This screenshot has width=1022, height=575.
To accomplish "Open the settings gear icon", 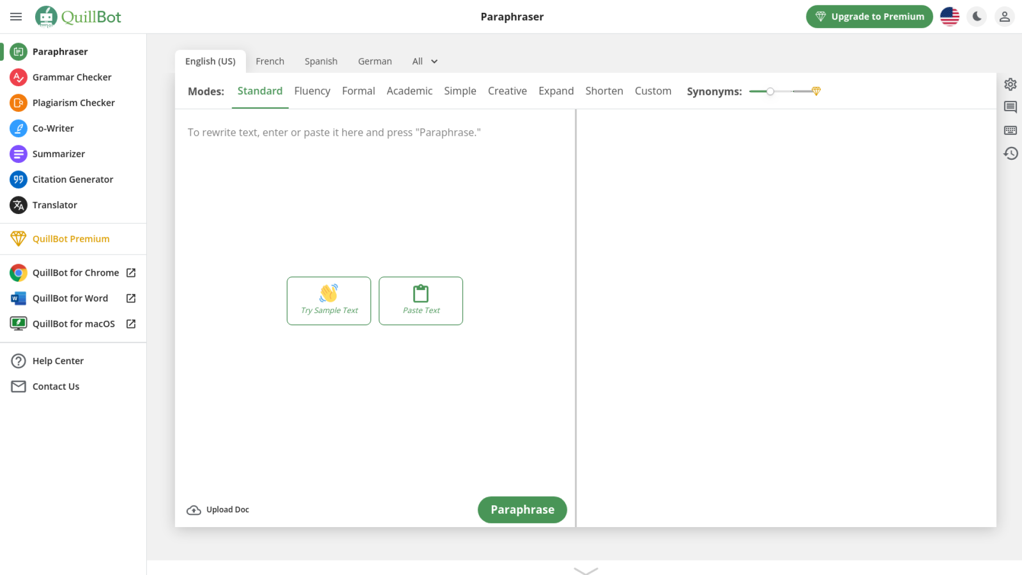I will pyautogui.click(x=1010, y=84).
